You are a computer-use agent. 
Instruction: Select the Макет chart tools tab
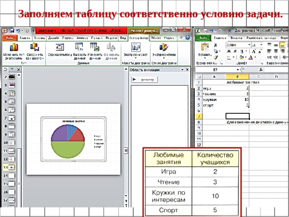point(156,38)
